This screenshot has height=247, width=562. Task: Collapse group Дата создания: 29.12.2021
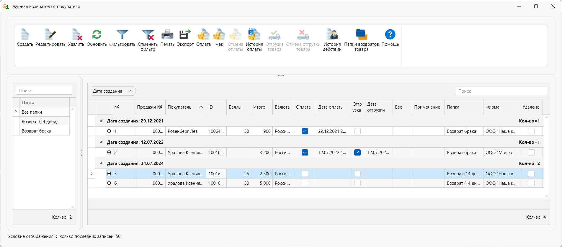pos(101,121)
